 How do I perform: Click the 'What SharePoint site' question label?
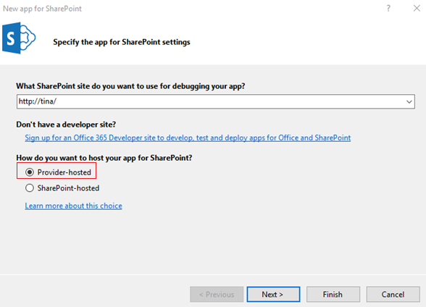(x=130, y=86)
